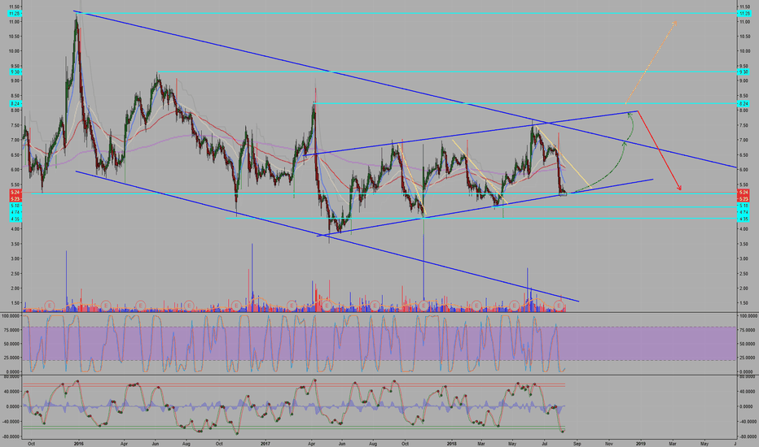Select the orange dotted upward arrow drawing

(x=651, y=63)
